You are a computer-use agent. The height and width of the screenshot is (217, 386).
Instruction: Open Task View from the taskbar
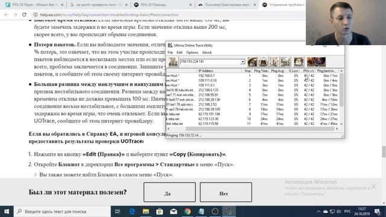click(118, 212)
